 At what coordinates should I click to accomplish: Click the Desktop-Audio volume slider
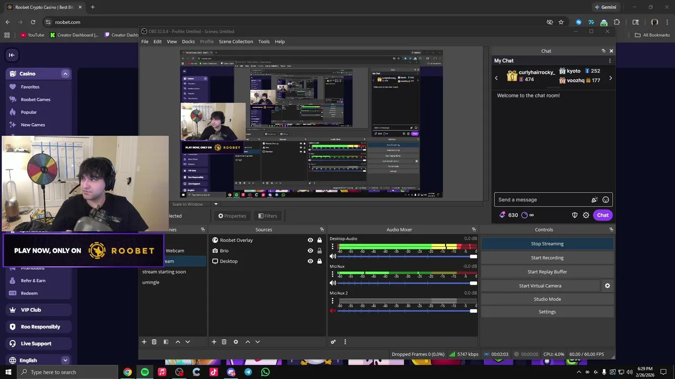[407, 256]
